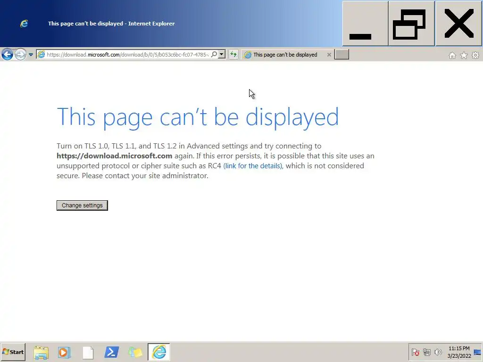Open the blank document taskbar icon

(88, 352)
